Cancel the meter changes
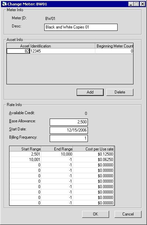147x225 pixels. tap(128, 214)
